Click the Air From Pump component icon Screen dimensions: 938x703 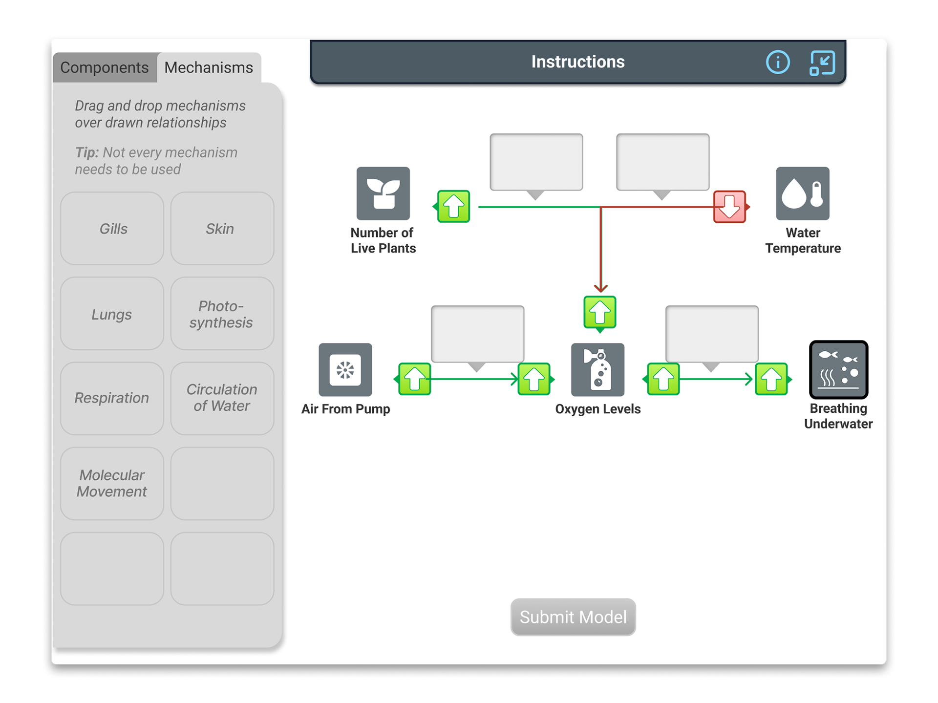pyautogui.click(x=345, y=369)
